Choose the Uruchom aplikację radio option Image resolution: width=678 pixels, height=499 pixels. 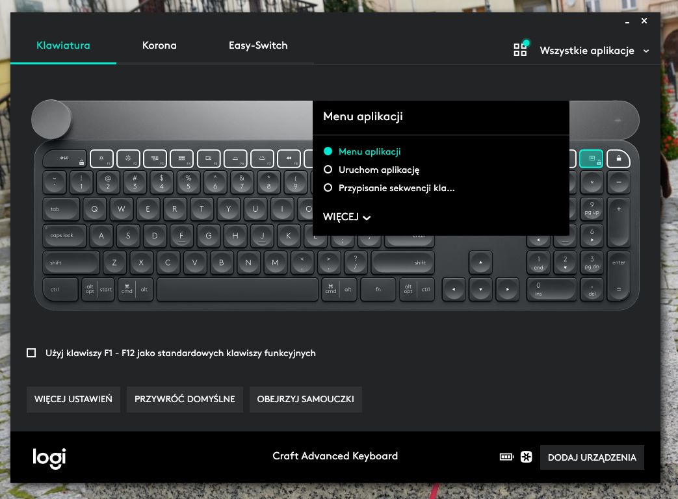point(371,170)
